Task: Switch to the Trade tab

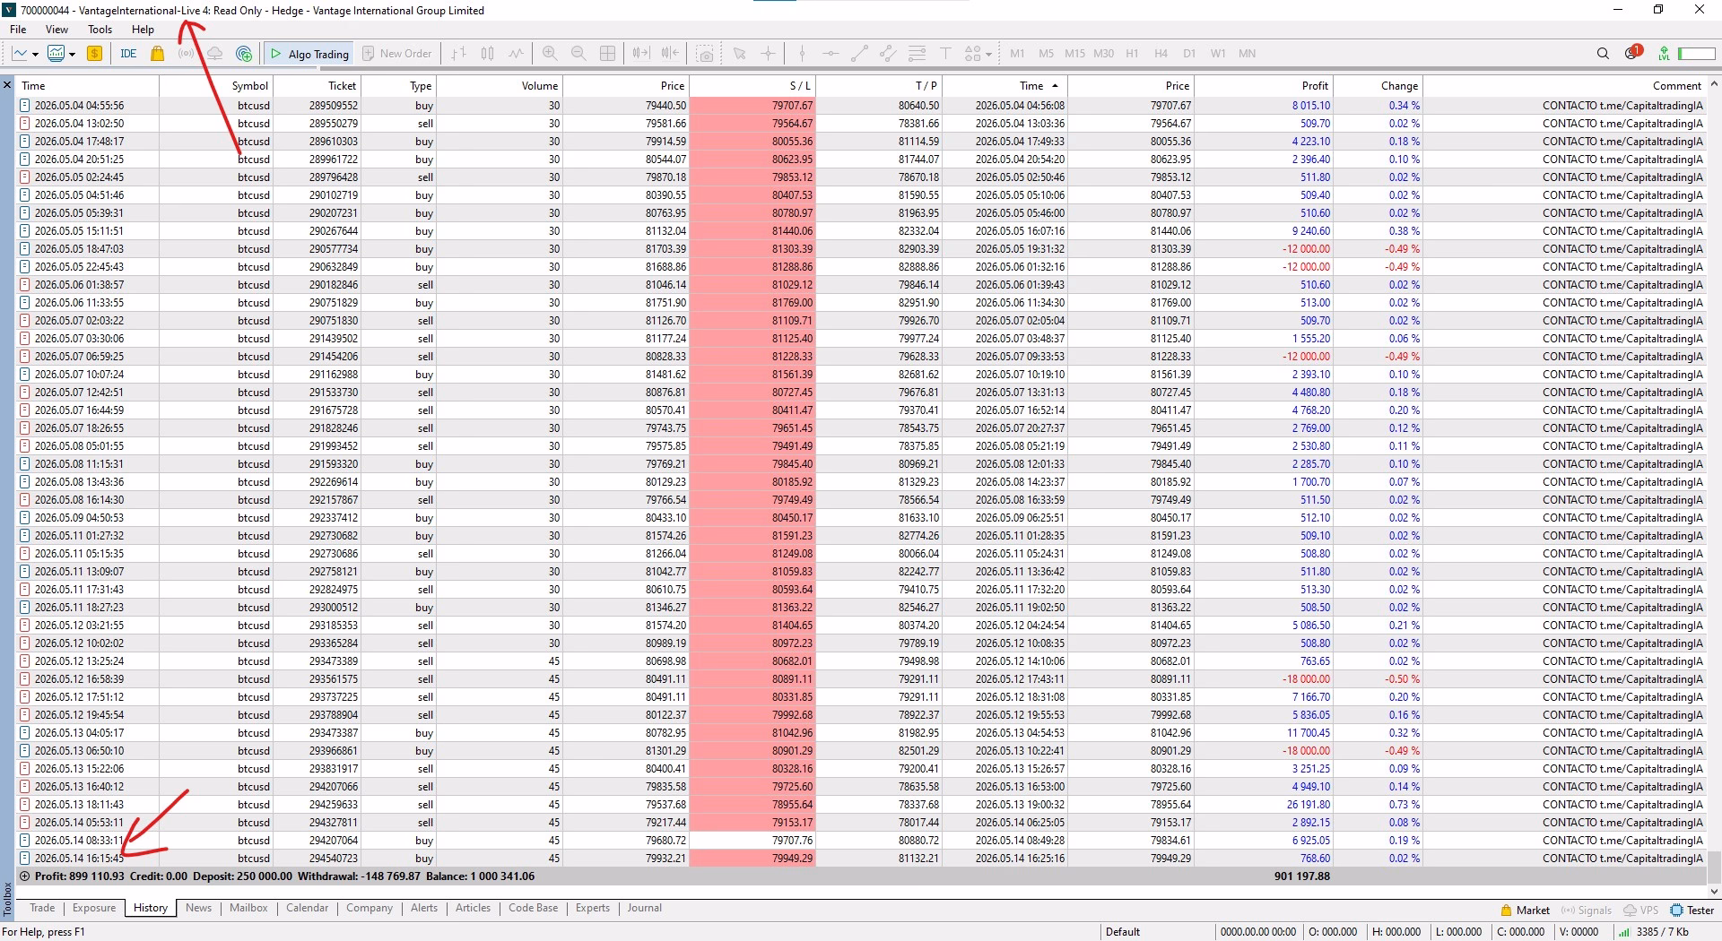Action: (x=42, y=908)
